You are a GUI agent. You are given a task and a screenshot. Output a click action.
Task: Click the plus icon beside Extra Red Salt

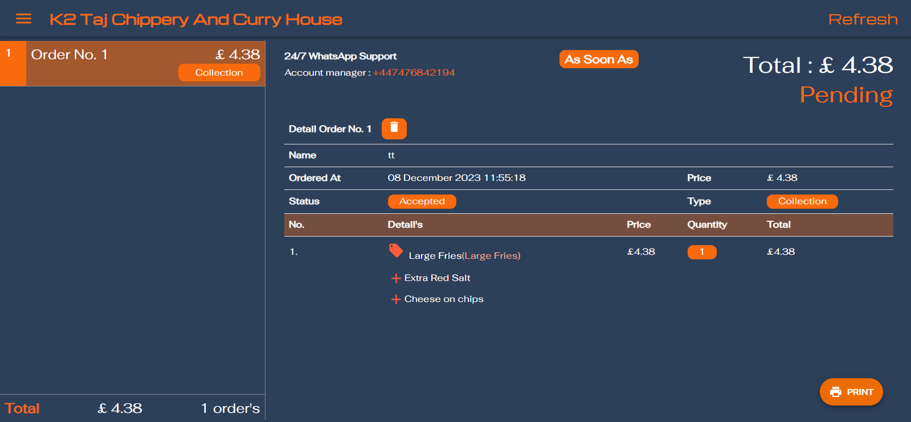(x=396, y=278)
